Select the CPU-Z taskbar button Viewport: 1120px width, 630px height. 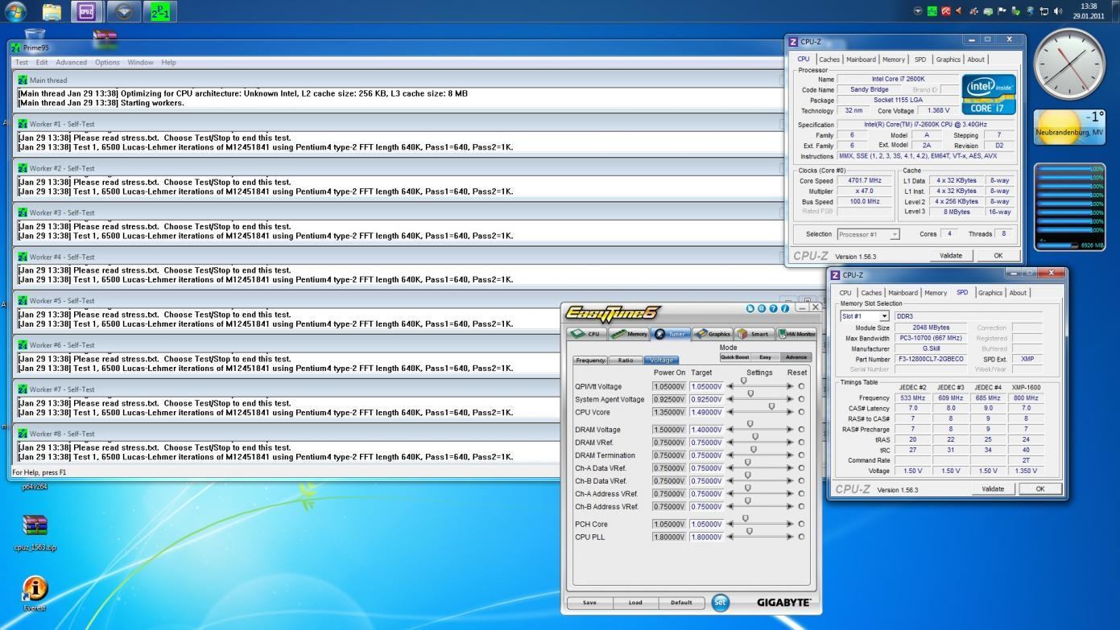point(87,11)
